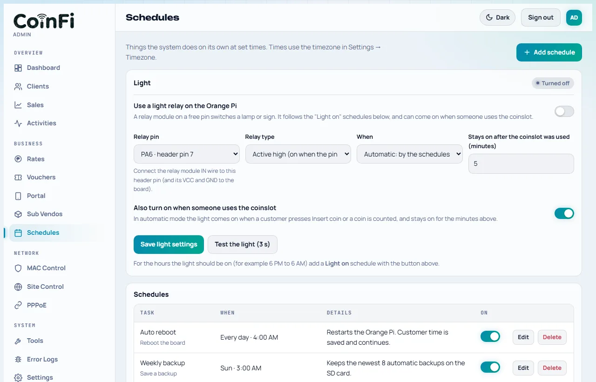Enable the light relay on Orange Pi
The height and width of the screenshot is (382, 596).
point(564,111)
